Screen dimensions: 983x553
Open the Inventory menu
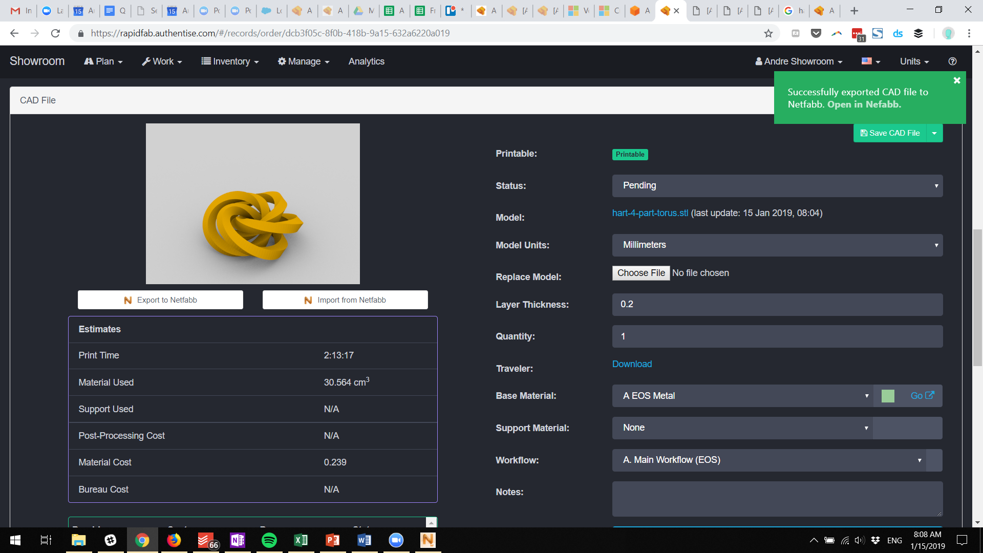pos(230,61)
